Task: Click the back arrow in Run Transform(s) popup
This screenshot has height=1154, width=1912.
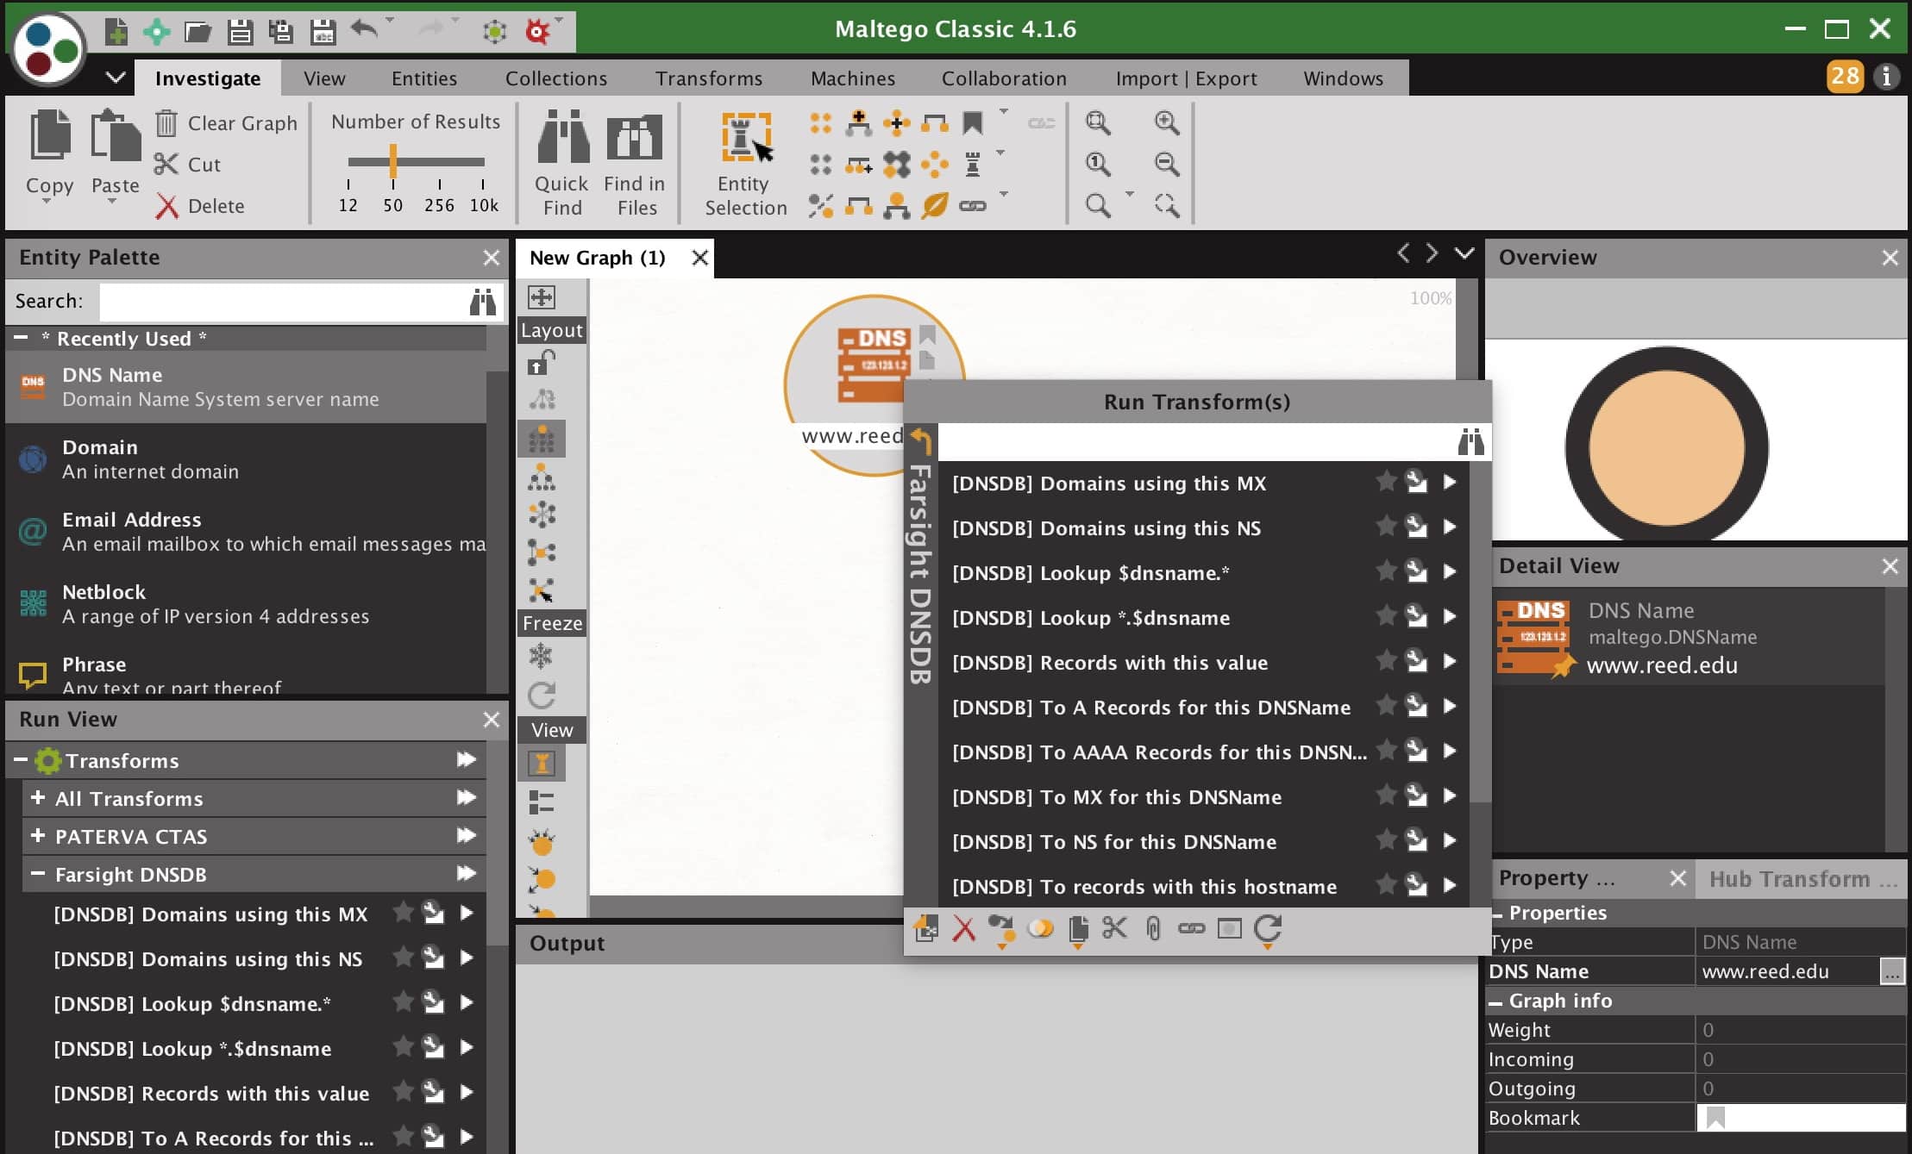Action: point(921,441)
